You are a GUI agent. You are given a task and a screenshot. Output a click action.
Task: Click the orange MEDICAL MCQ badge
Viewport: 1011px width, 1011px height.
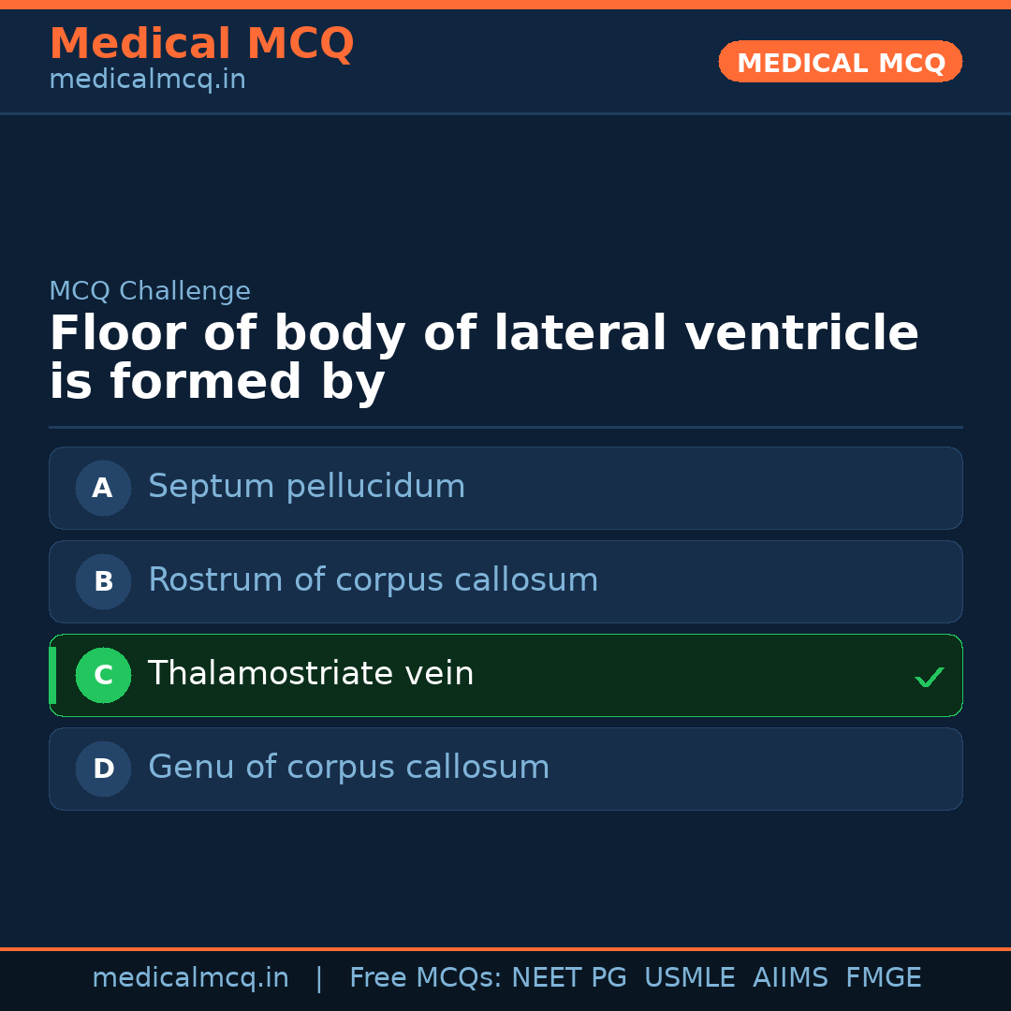pos(840,62)
